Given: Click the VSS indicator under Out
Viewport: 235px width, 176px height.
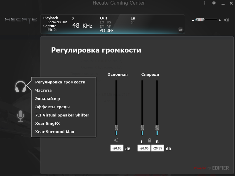Looking at the screenshot, I should [x=103, y=30].
